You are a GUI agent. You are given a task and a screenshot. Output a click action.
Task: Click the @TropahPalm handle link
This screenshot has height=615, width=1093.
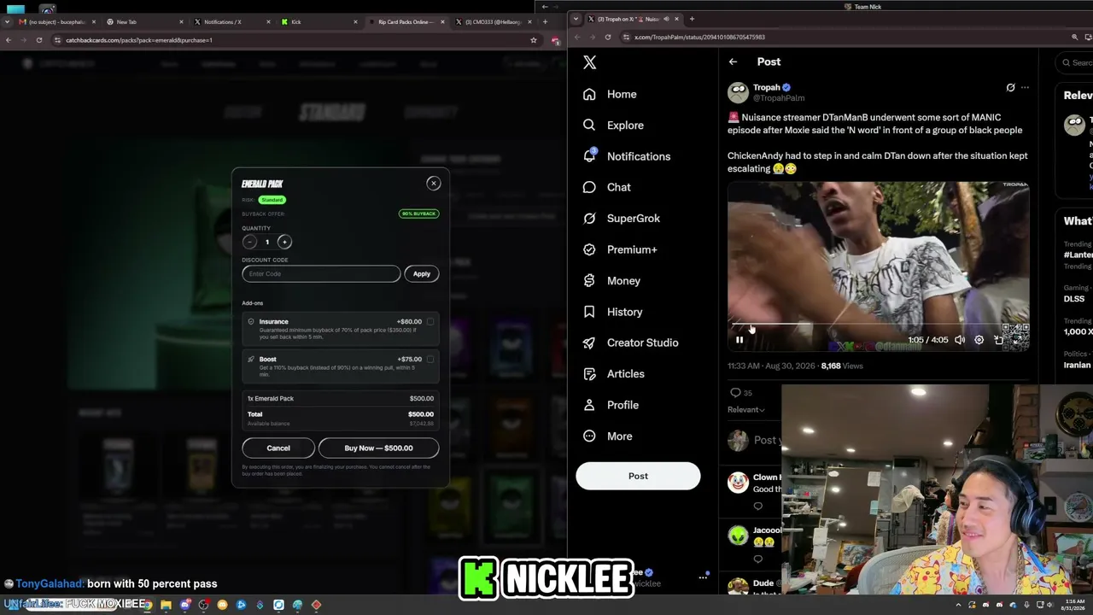pyautogui.click(x=779, y=98)
